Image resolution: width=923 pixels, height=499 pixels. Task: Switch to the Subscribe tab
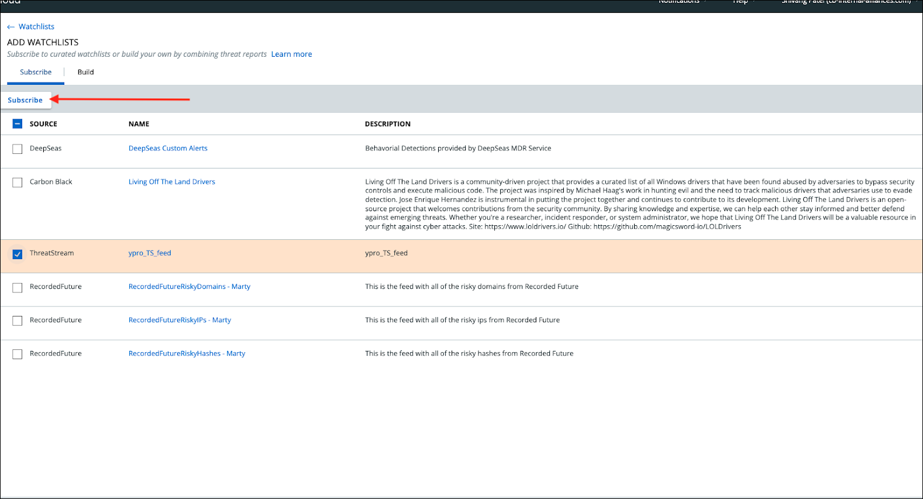pyautogui.click(x=36, y=72)
